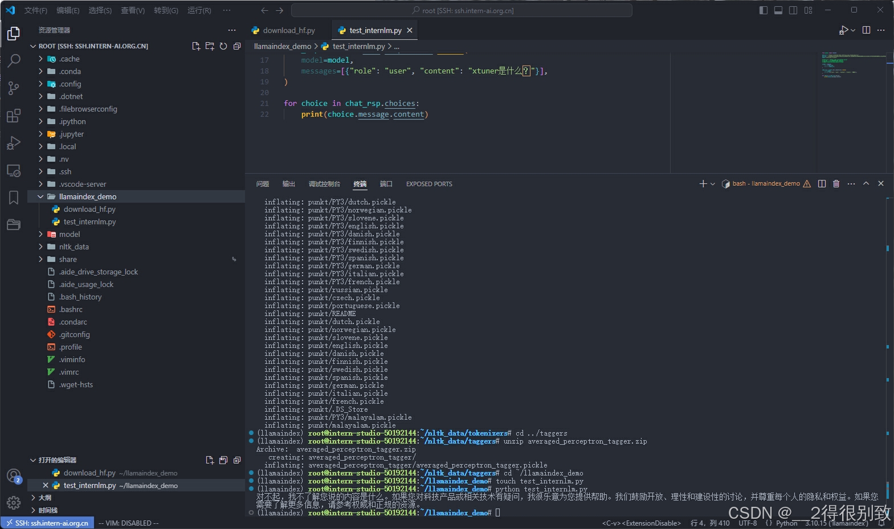Click the command center search box
This screenshot has height=529, width=894.
tap(462, 10)
